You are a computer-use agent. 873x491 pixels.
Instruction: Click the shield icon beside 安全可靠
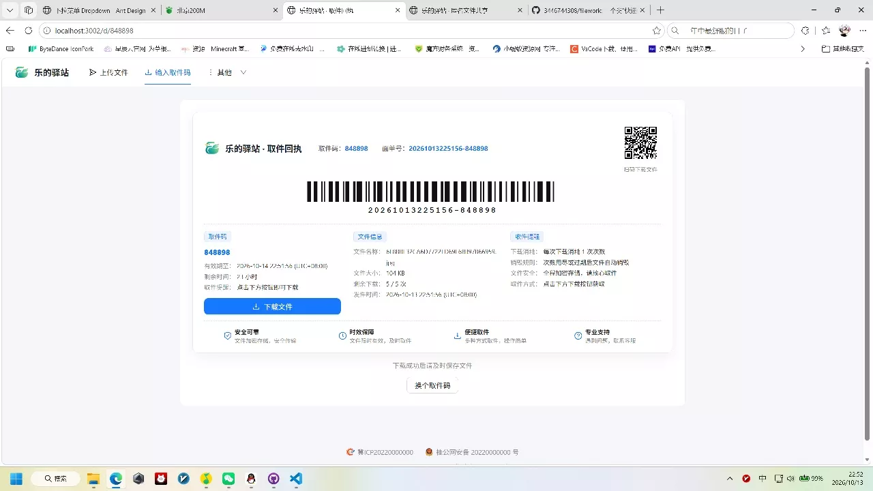228,336
